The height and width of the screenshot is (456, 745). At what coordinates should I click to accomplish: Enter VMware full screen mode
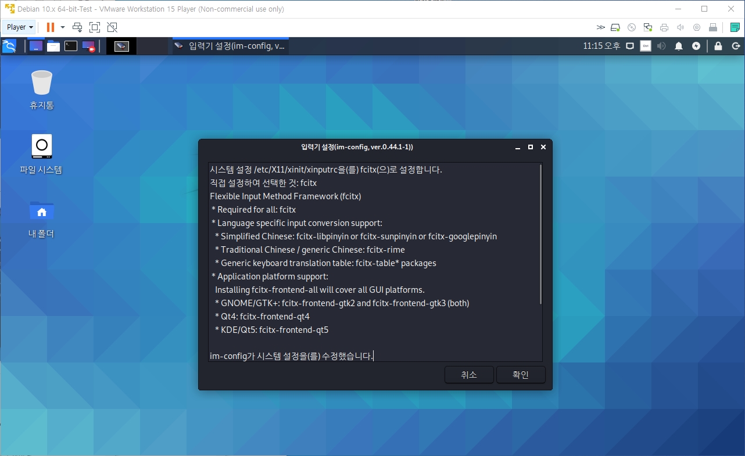point(95,27)
